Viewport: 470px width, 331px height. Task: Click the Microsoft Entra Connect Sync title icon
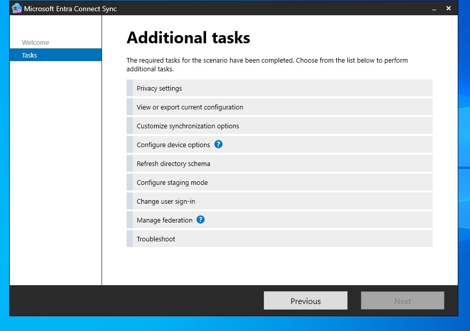[17, 8]
